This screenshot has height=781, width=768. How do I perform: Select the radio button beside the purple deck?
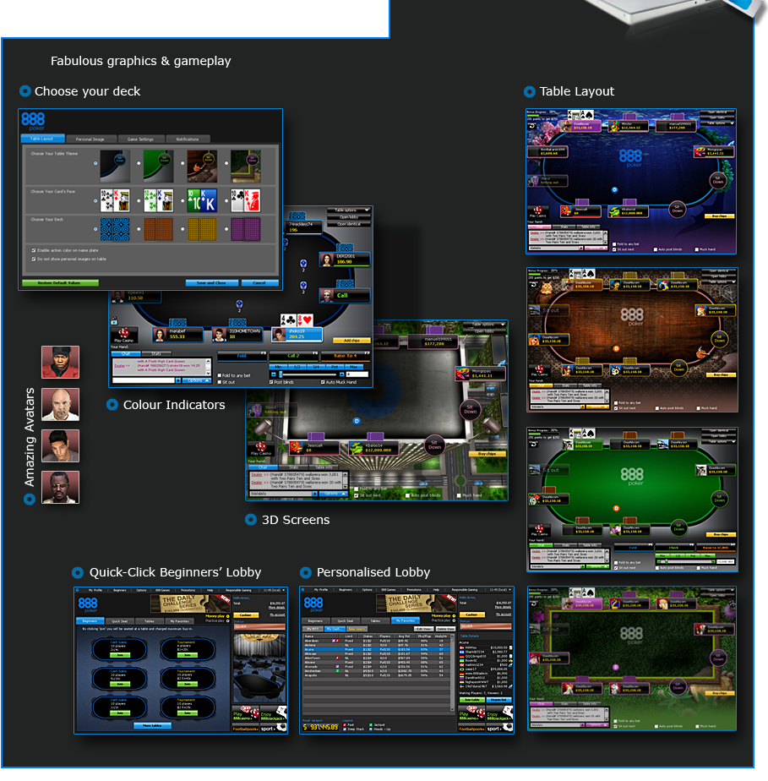226,229
